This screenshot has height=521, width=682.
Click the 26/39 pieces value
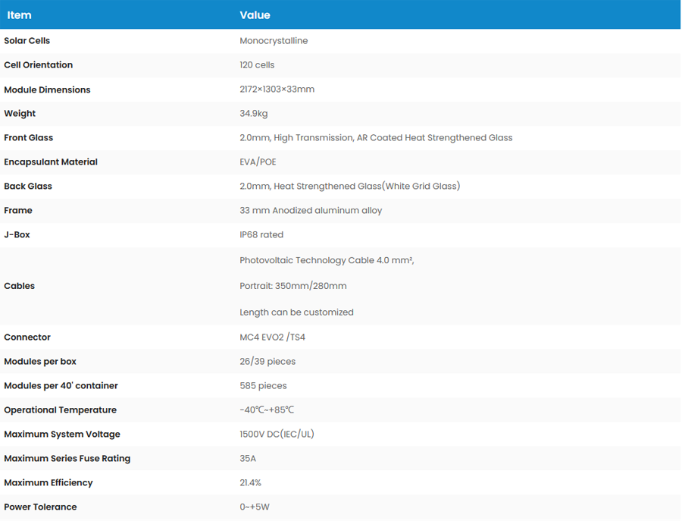coord(267,362)
